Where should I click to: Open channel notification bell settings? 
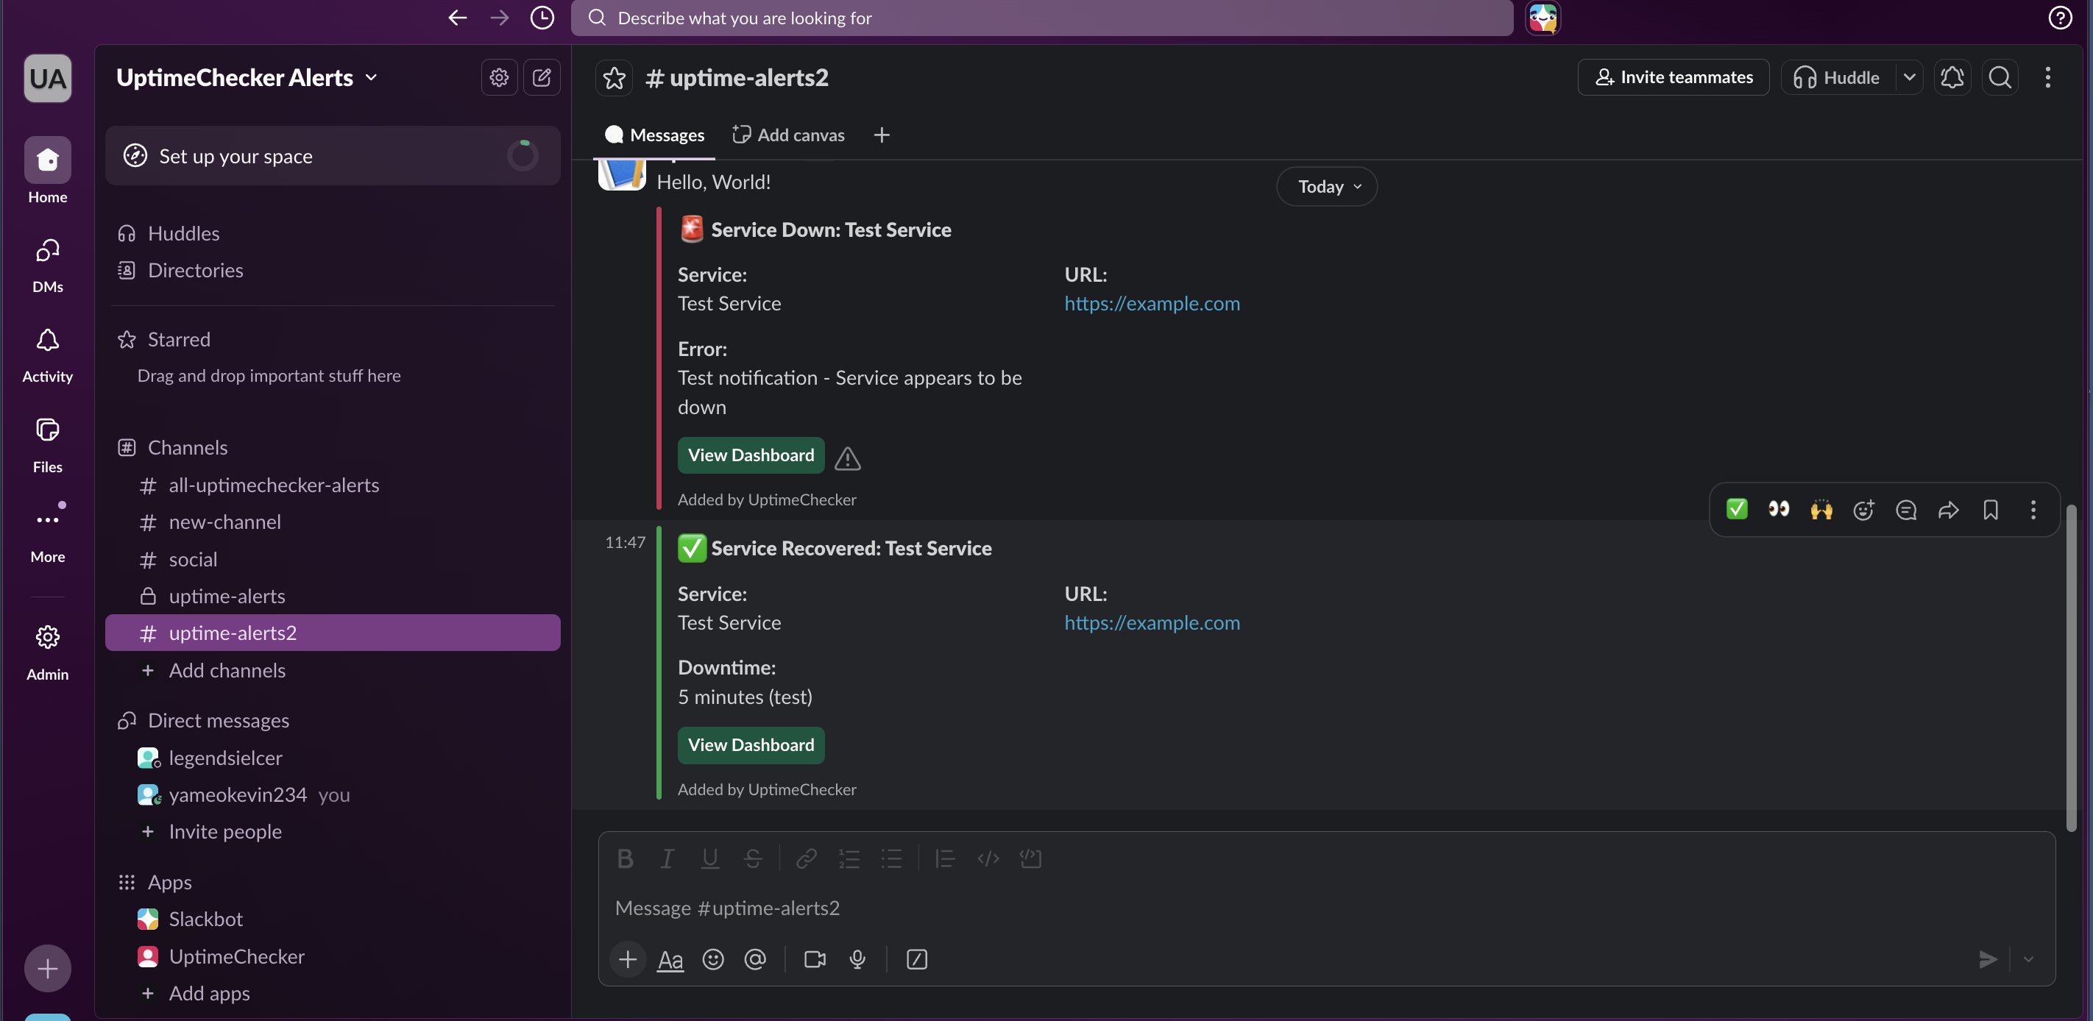coord(1952,77)
